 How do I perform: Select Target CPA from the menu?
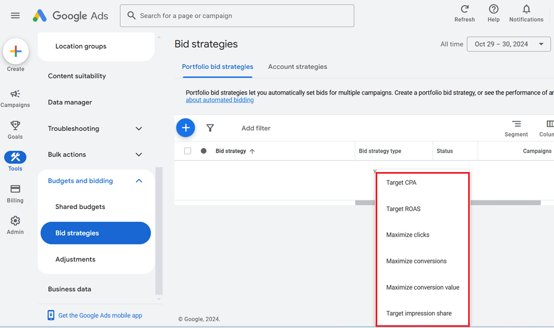401,183
